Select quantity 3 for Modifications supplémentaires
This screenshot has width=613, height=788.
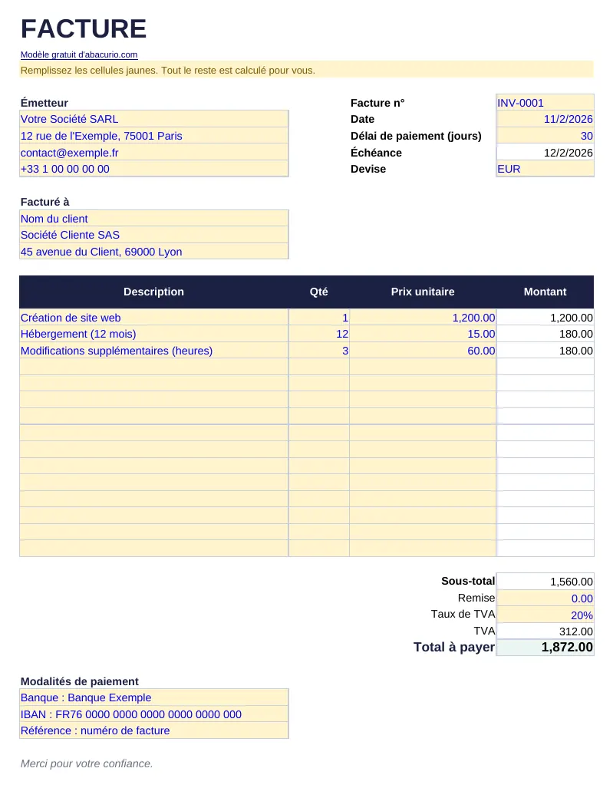pos(318,351)
